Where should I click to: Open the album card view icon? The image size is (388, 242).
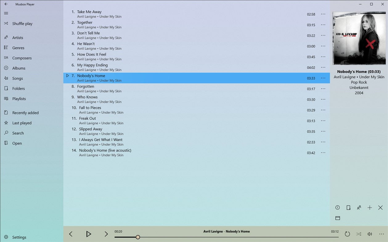point(337,218)
